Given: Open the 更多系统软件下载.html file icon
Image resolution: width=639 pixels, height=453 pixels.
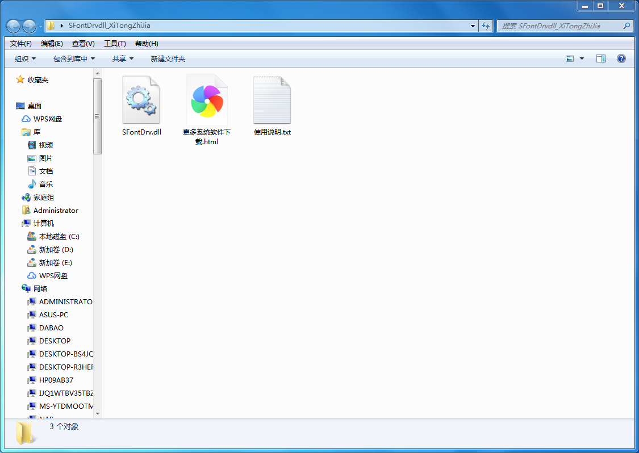Looking at the screenshot, I should [x=207, y=100].
